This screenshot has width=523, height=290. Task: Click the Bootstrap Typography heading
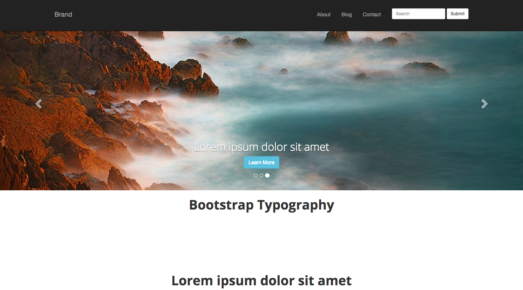click(x=261, y=205)
